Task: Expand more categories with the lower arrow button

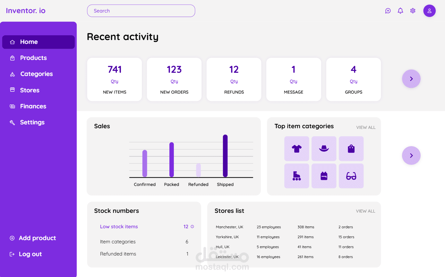Action: pyautogui.click(x=411, y=155)
